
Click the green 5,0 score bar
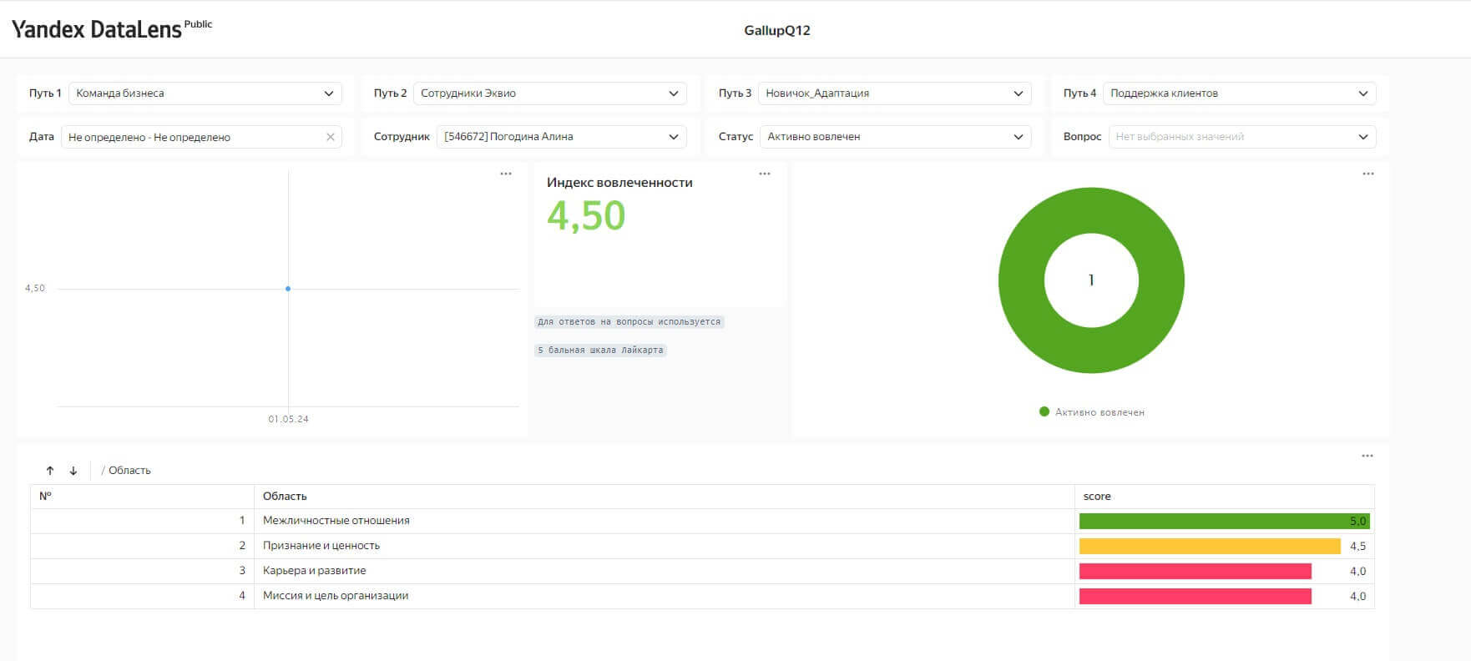[x=1223, y=522]
